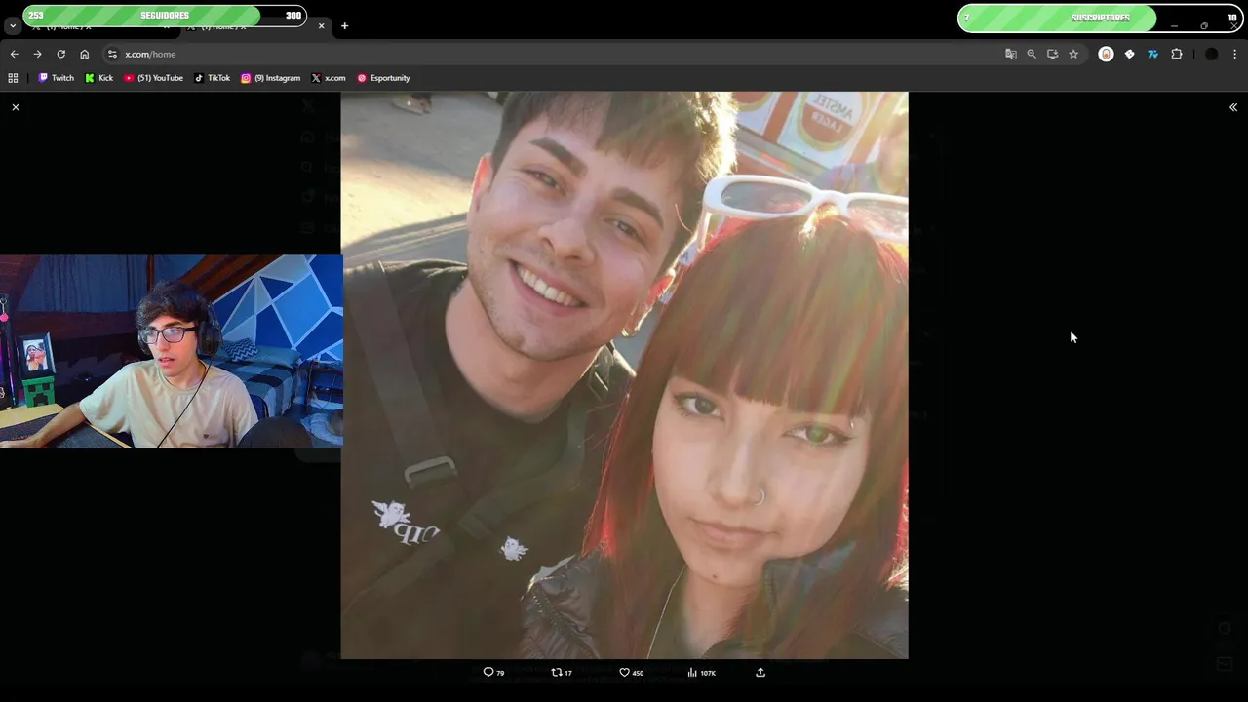Viewport: 1248px width, 702px height.
Task: Translate this page icon
Action: (1011, 54)
